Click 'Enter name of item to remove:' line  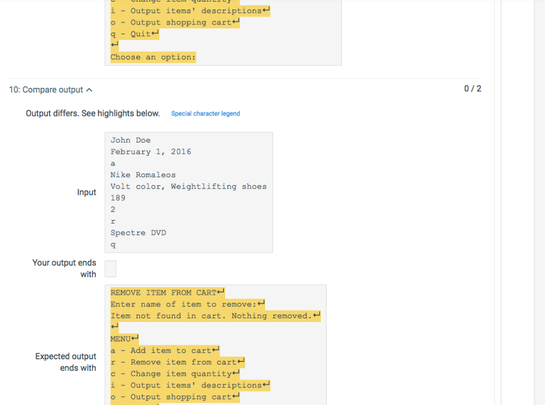tap(188, 304)
